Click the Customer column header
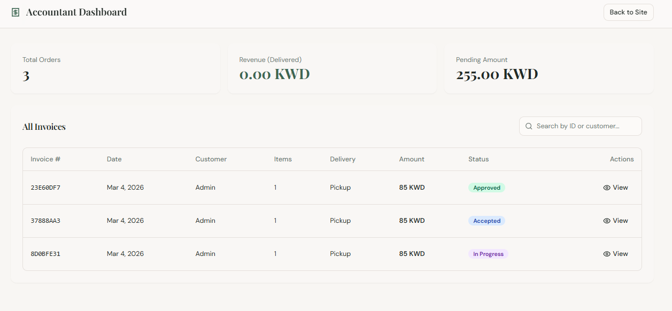 point(211,159)
